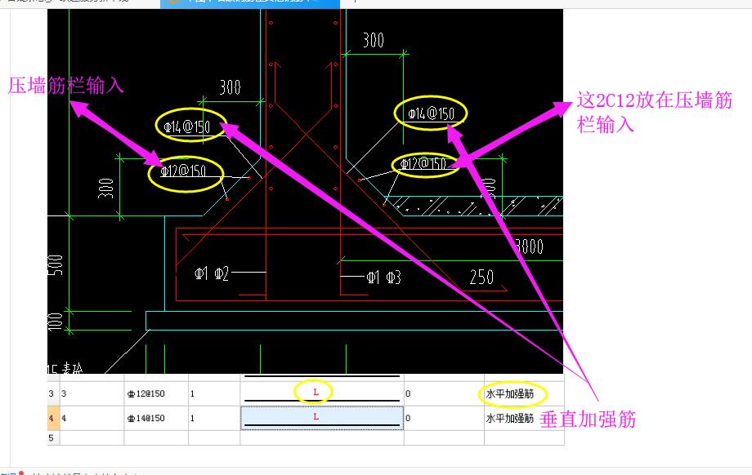Viewport: 752px width, 475px height.
Task: Click 水平加强筋 in the C12@150 row
Action: pos(510,393)
